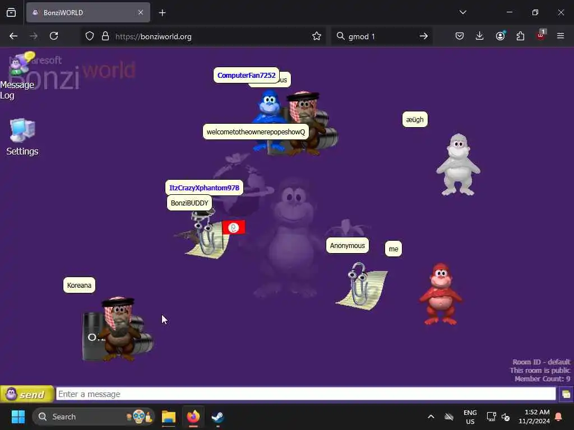Open File Explorer from the taskbar

click(169, 417)
